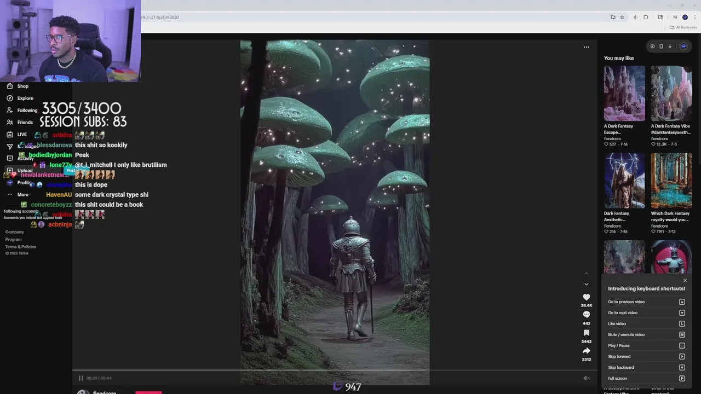Viewport: 701px width, 394px height.
Task: Click the install app icon in address bar
Action: click(x=613, y=17)
